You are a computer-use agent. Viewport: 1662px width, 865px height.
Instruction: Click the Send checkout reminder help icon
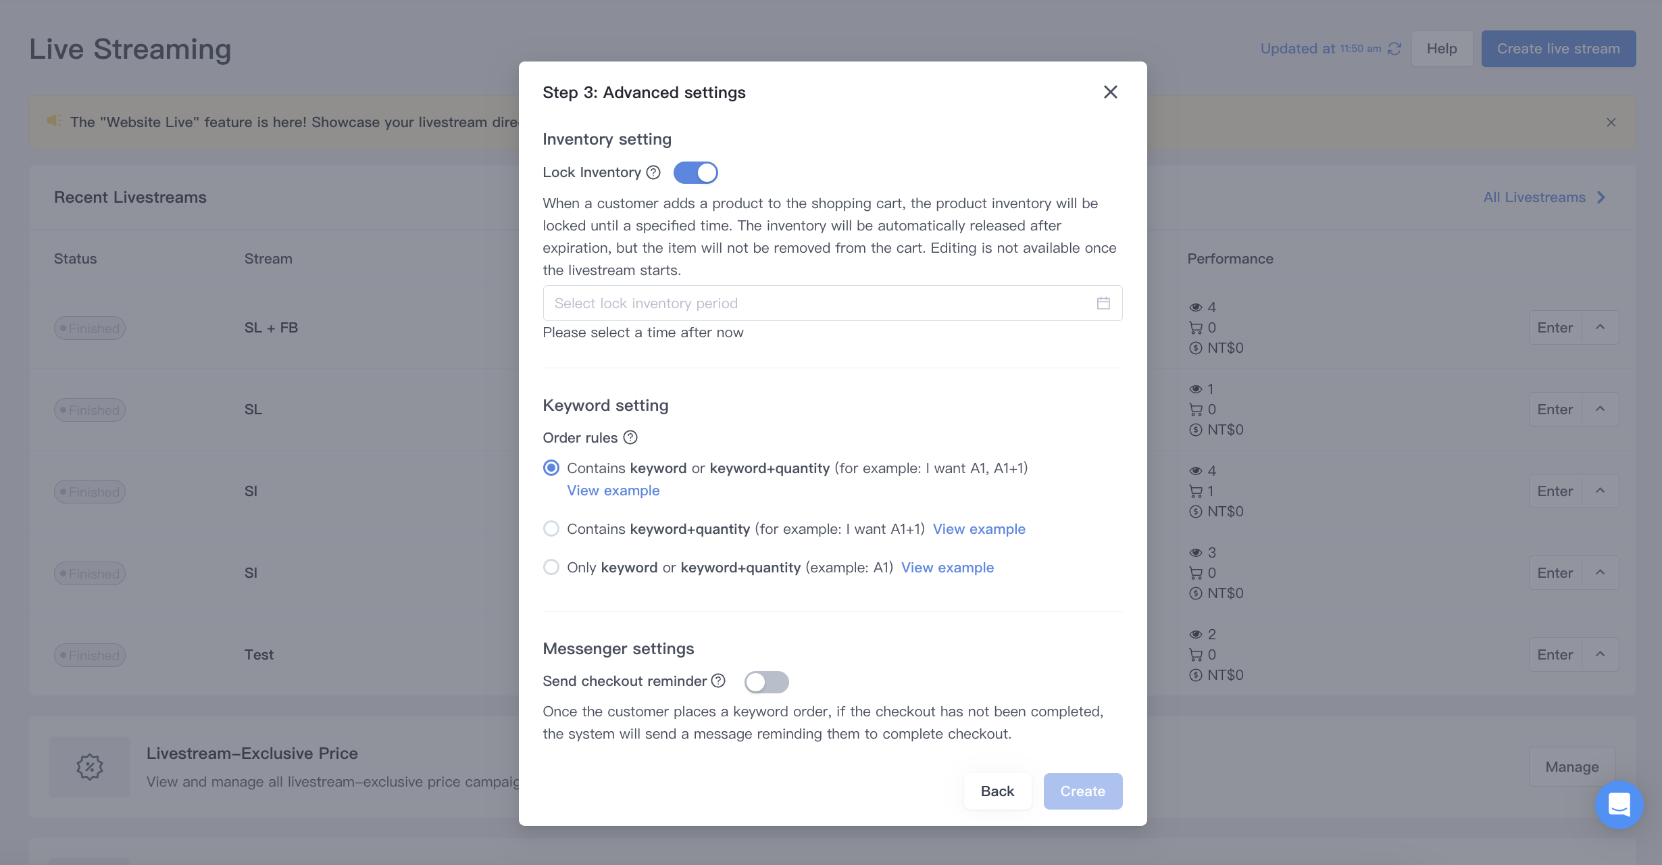[x=718, y=681]
